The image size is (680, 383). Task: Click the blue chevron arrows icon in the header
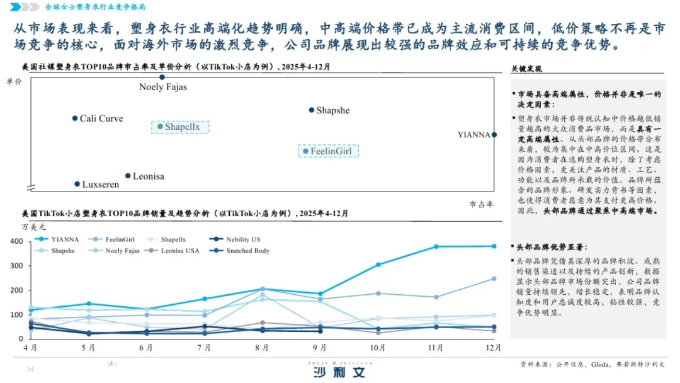25,7
